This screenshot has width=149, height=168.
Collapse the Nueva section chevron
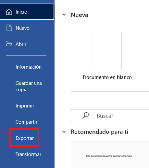coord(64,15)
